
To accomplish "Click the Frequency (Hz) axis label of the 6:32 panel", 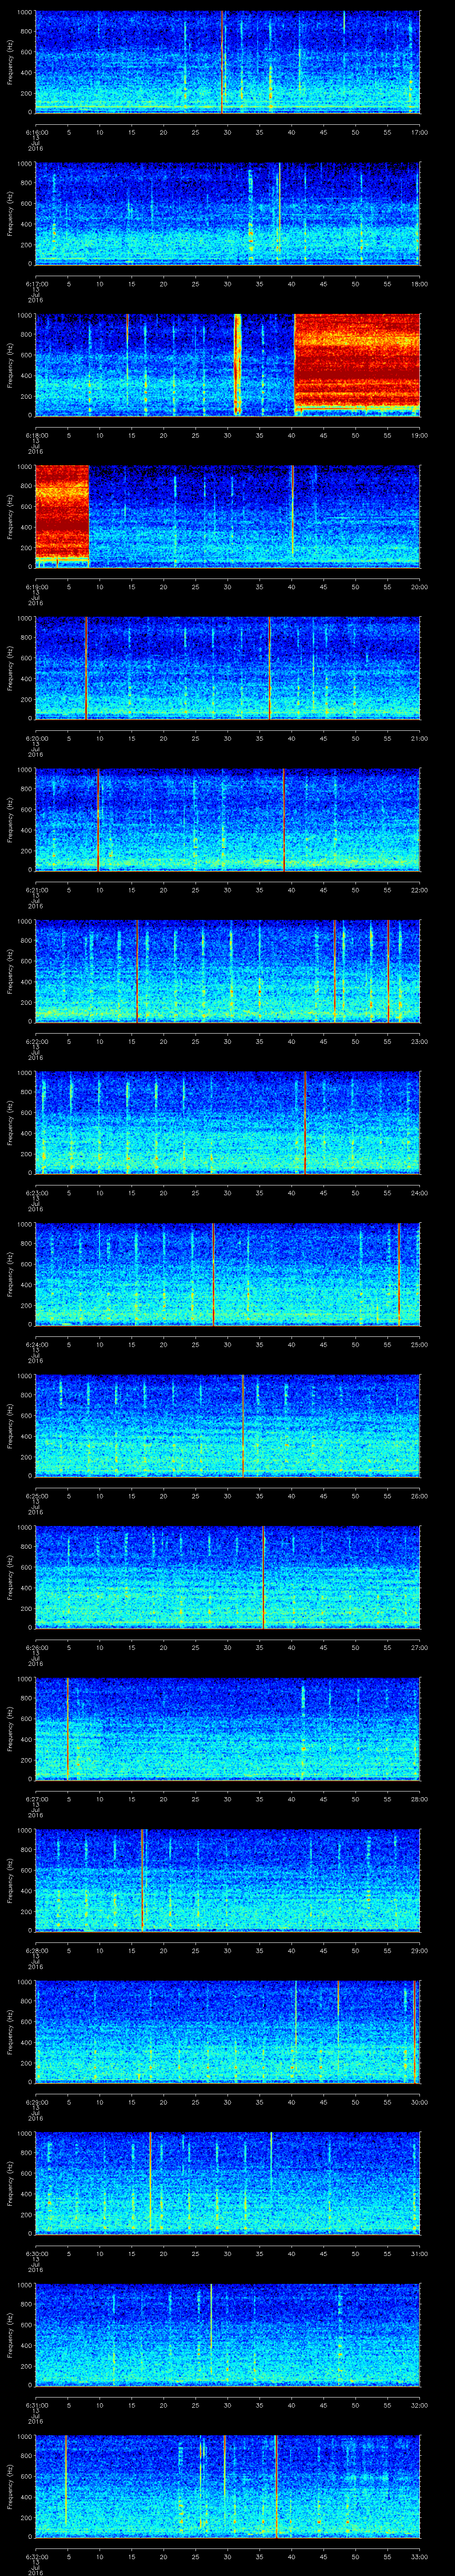I will (10, 2485).
